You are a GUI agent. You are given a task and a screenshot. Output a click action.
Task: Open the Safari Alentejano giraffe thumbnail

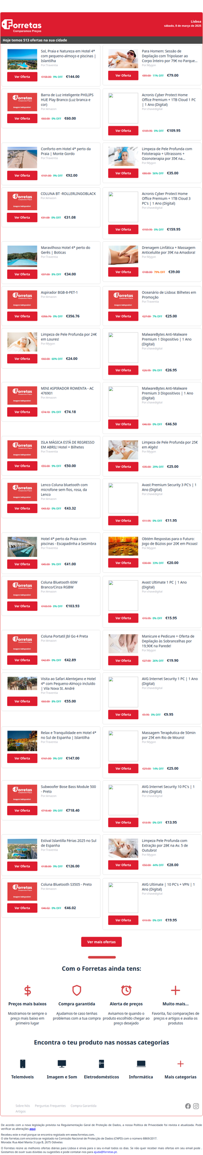pyautogui.click(x=22, y=683)
